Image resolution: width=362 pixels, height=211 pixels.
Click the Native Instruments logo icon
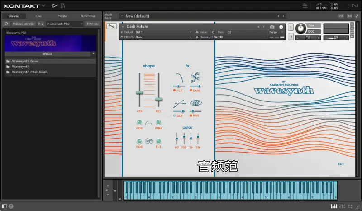pos(355,5)
